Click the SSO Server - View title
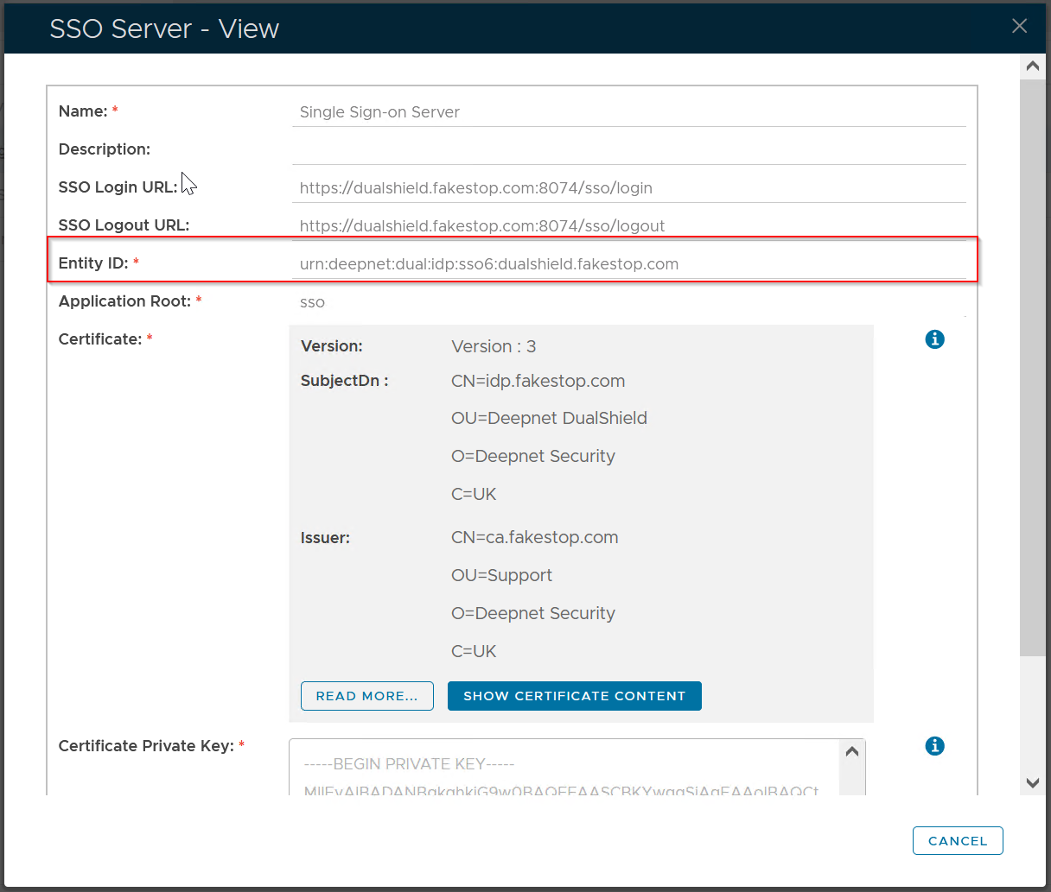Viewport: 1051px width, 892px height. pos(164,28)
